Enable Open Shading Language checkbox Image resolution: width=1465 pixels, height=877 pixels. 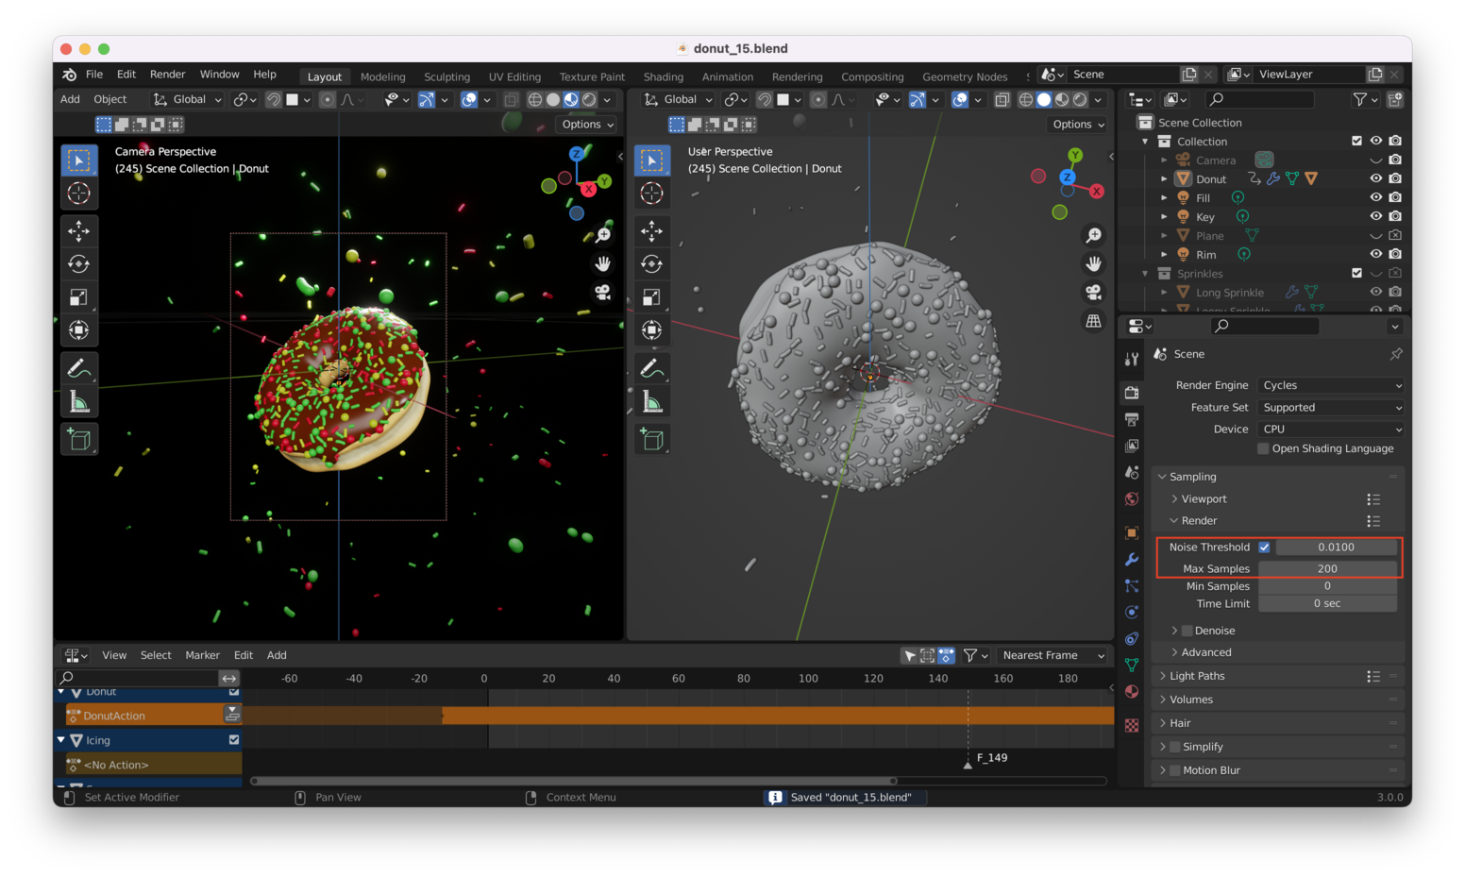(x=1263, y=449)
